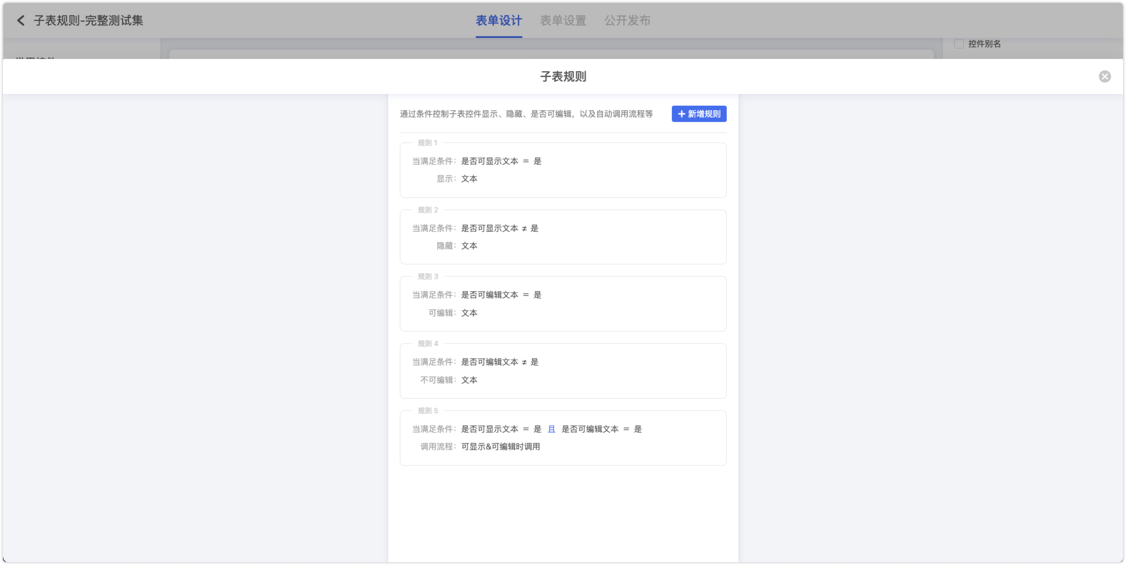Viewport: 1126px width, 565px height.
Task: Select the 规则 1 label
Action: [x=427, y=143]
